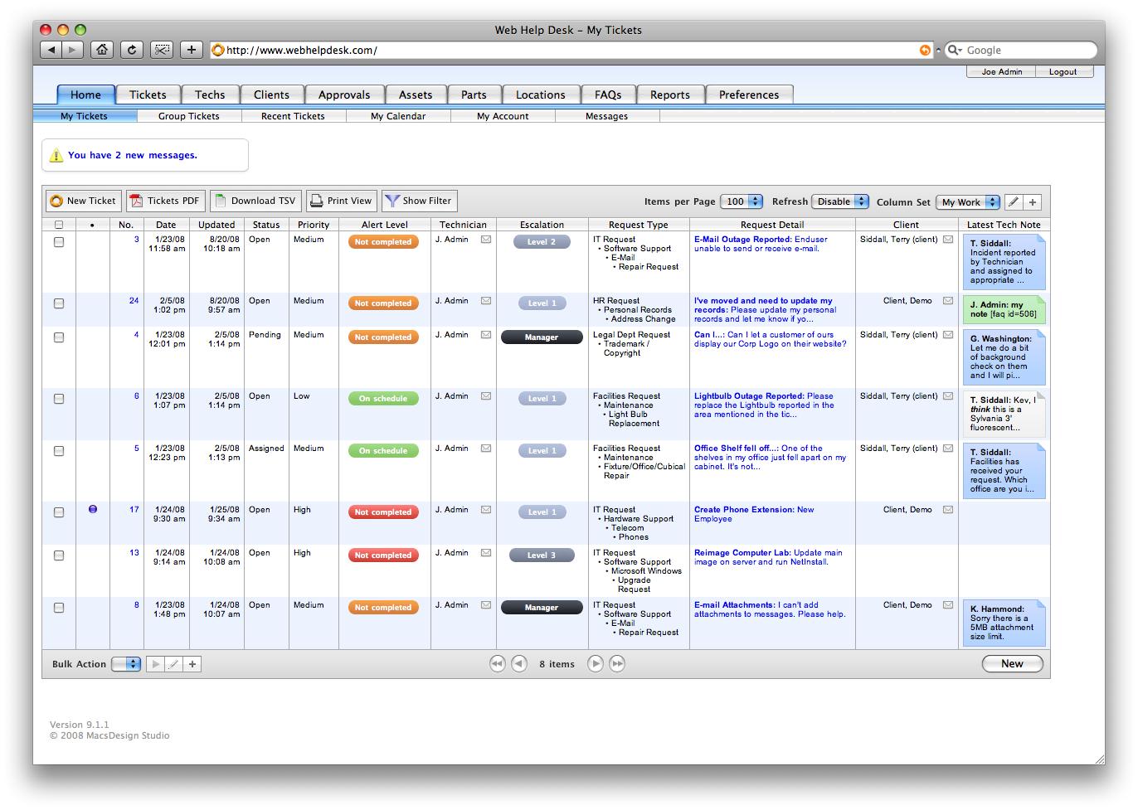Log out using the Logout link
1138x810 pixels.
[x=1063, y=72]
